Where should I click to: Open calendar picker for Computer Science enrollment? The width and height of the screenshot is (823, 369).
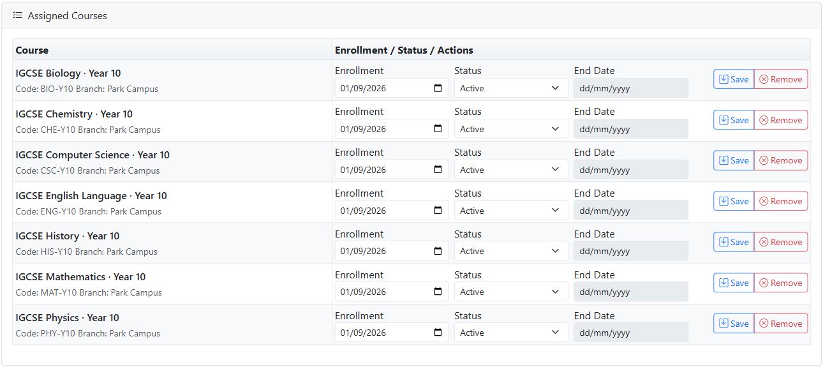pyautogui.click(x=438, y=170)
